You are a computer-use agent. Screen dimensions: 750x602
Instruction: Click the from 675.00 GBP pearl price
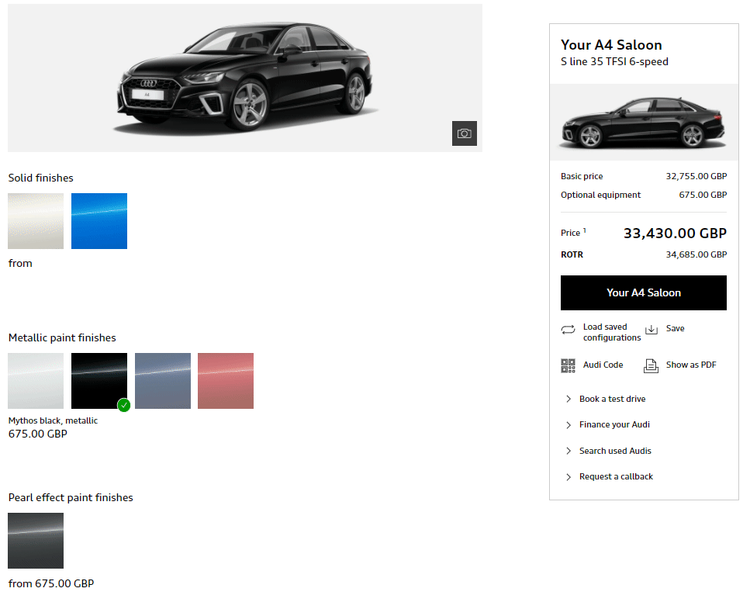[x=51, y=584]
